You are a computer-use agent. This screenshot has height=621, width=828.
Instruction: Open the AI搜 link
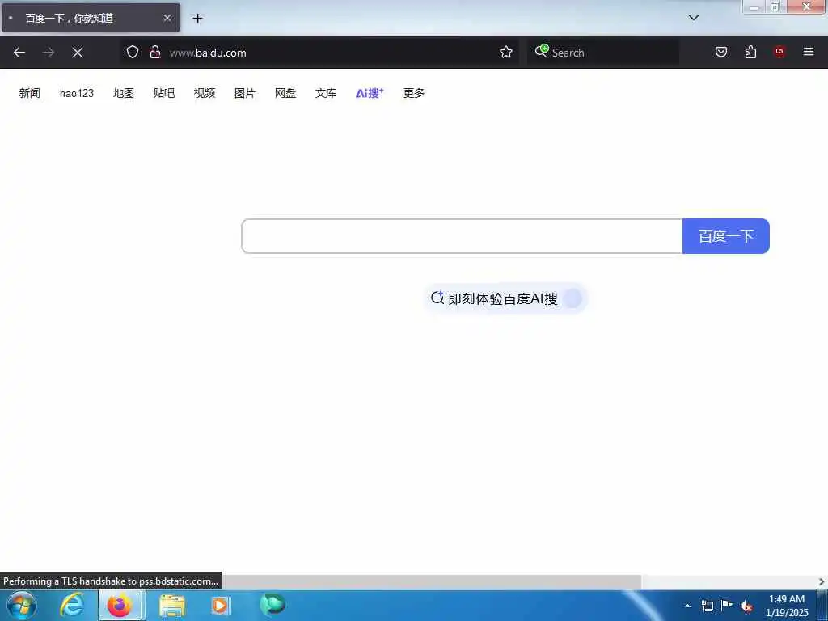point(370,94)
